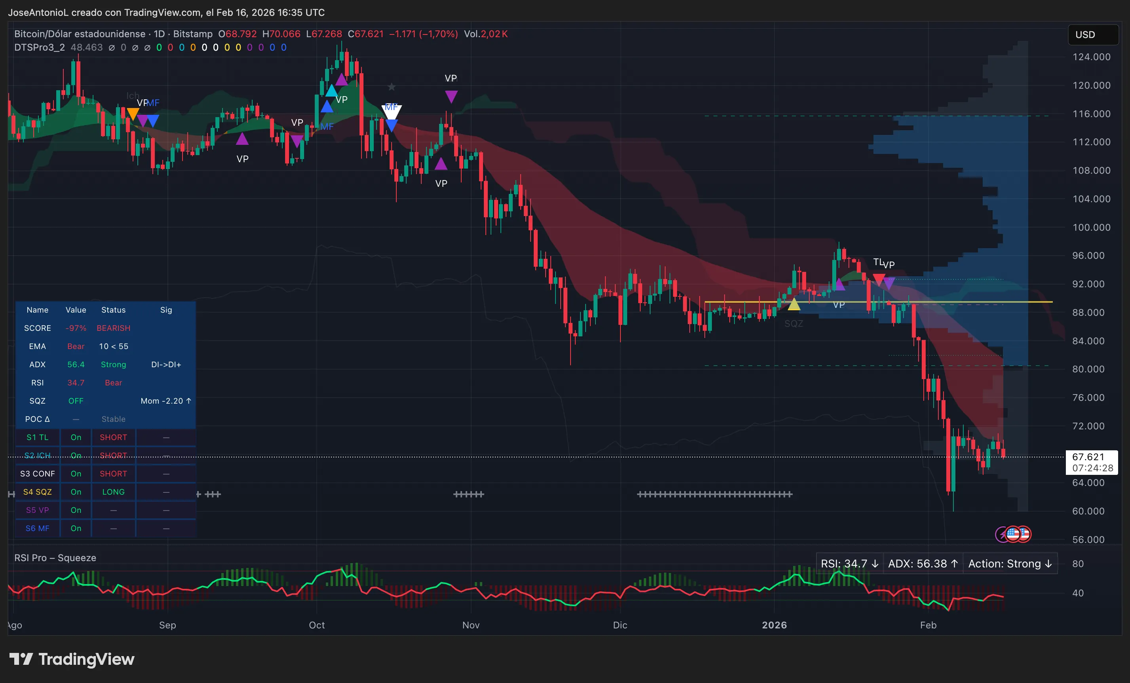The height and width of the screenshot is (683, 1130).
Task: Click the green zero value in DTSPro3_2 row
Action: pos(159,47)
